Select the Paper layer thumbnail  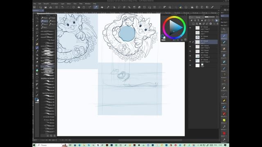click(x=197, y=65)
